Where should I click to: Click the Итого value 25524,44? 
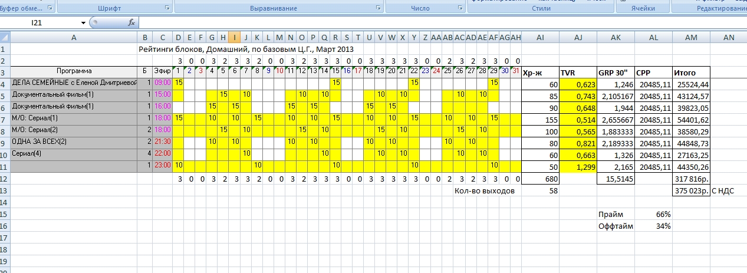691,84
